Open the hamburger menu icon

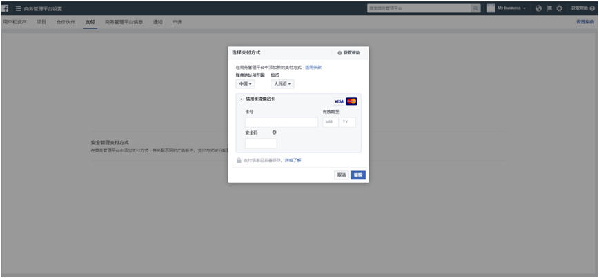click(19, 8)
